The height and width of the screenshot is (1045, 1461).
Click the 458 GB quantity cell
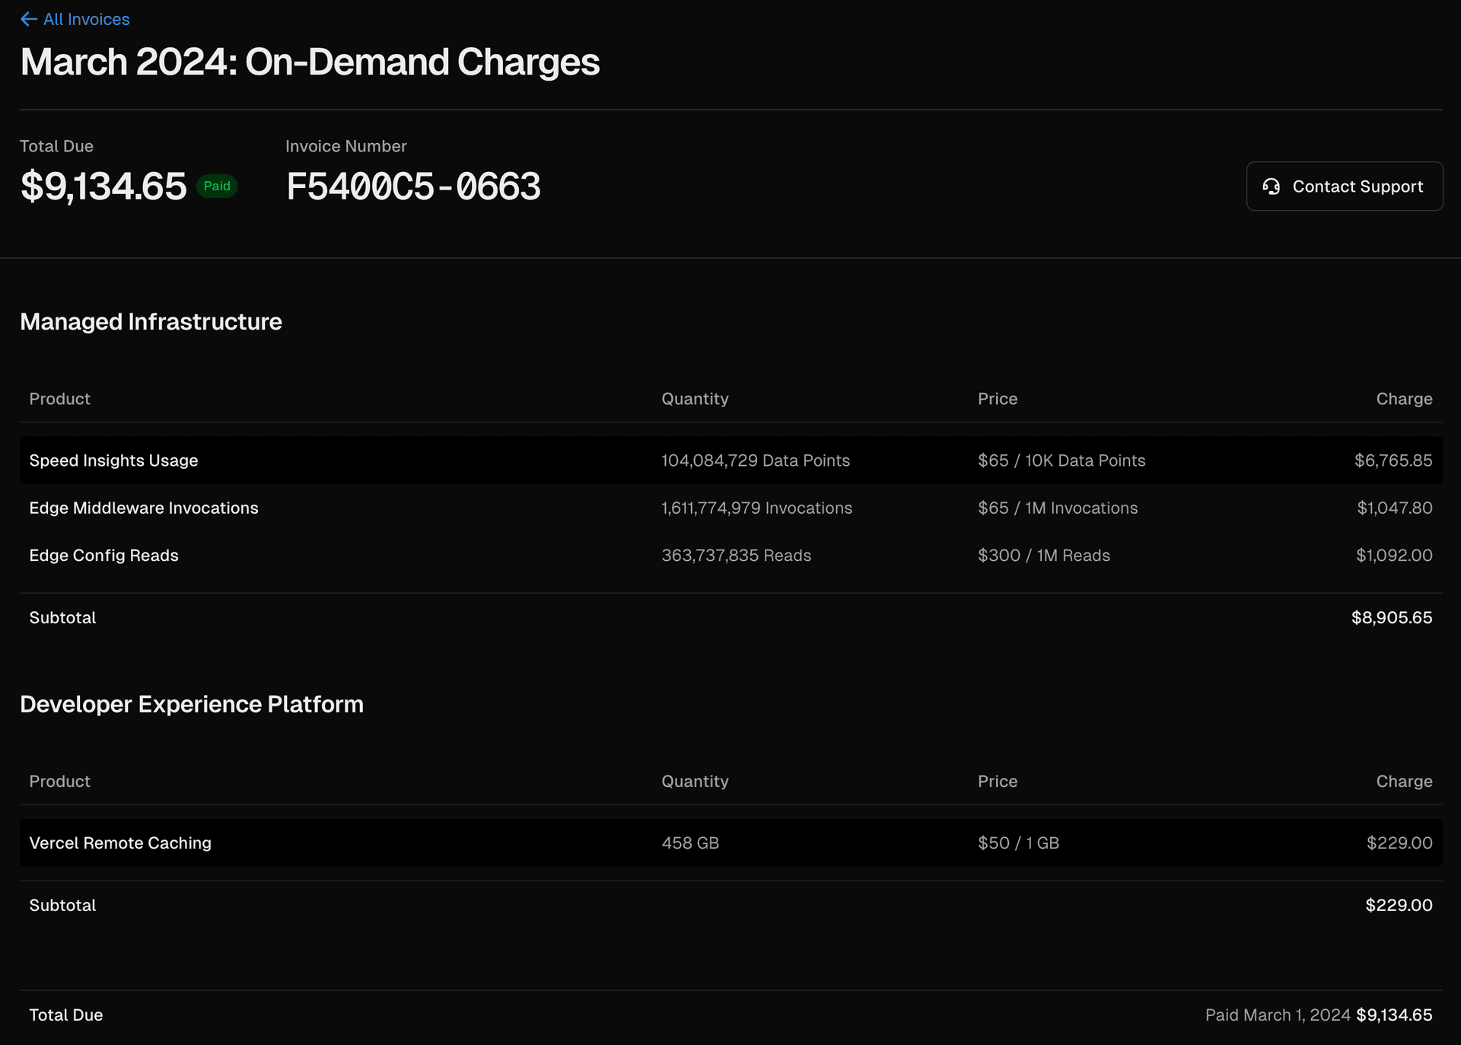coord(690,843)
